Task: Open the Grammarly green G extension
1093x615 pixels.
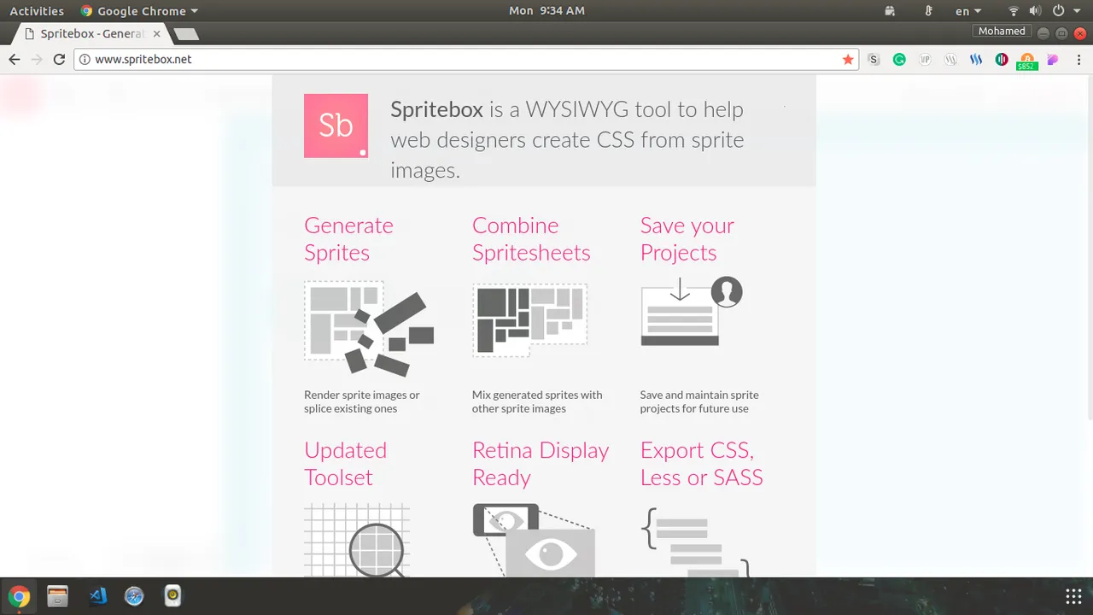Action: (x=899, y=59)
